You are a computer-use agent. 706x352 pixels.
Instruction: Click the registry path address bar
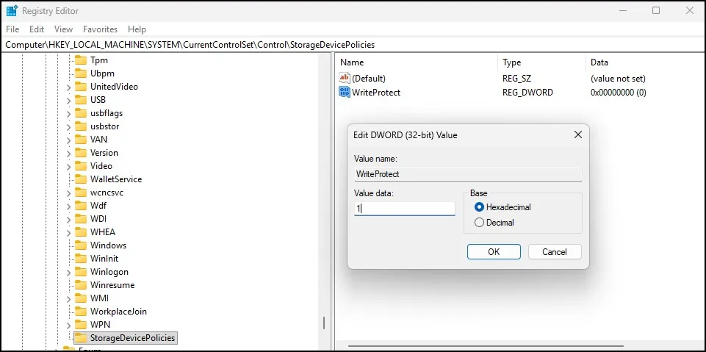[x=353, y=45]
